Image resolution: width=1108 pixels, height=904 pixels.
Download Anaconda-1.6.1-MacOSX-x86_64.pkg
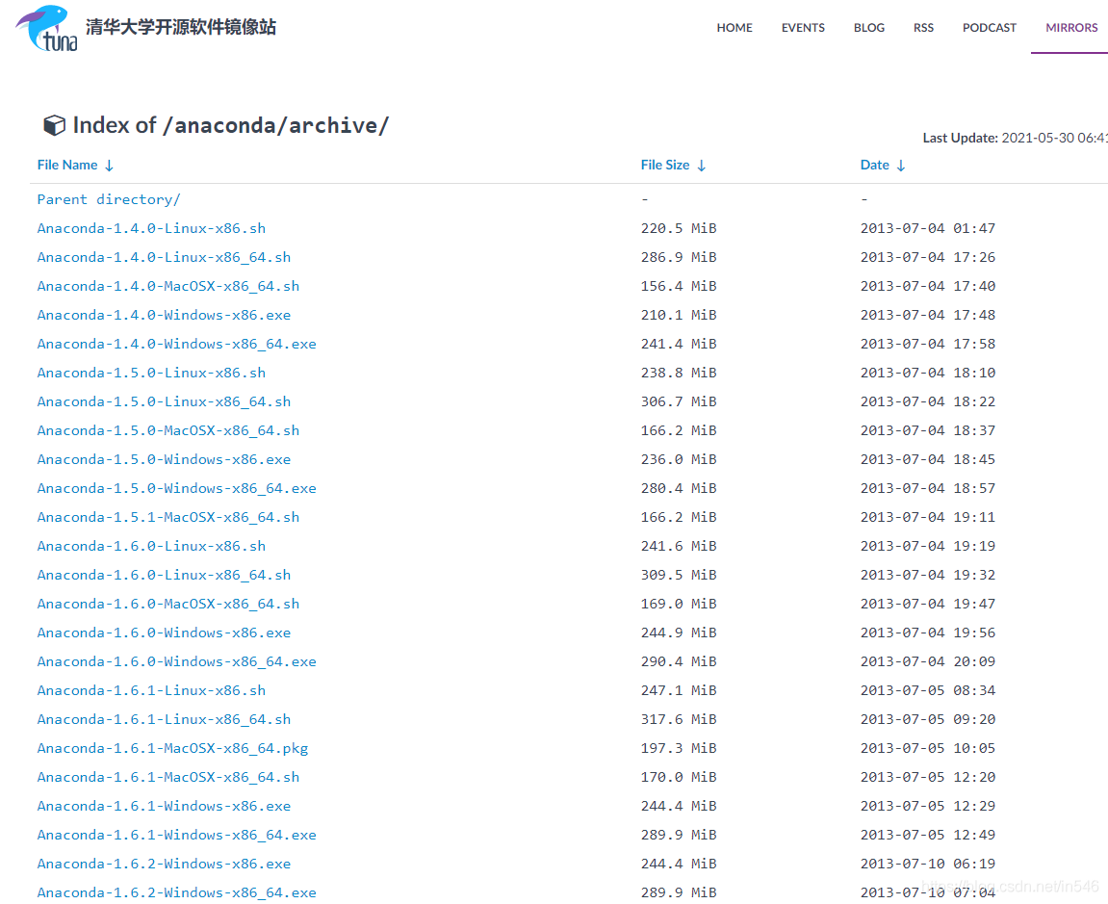pyautogui.click(x=172, y=748)
